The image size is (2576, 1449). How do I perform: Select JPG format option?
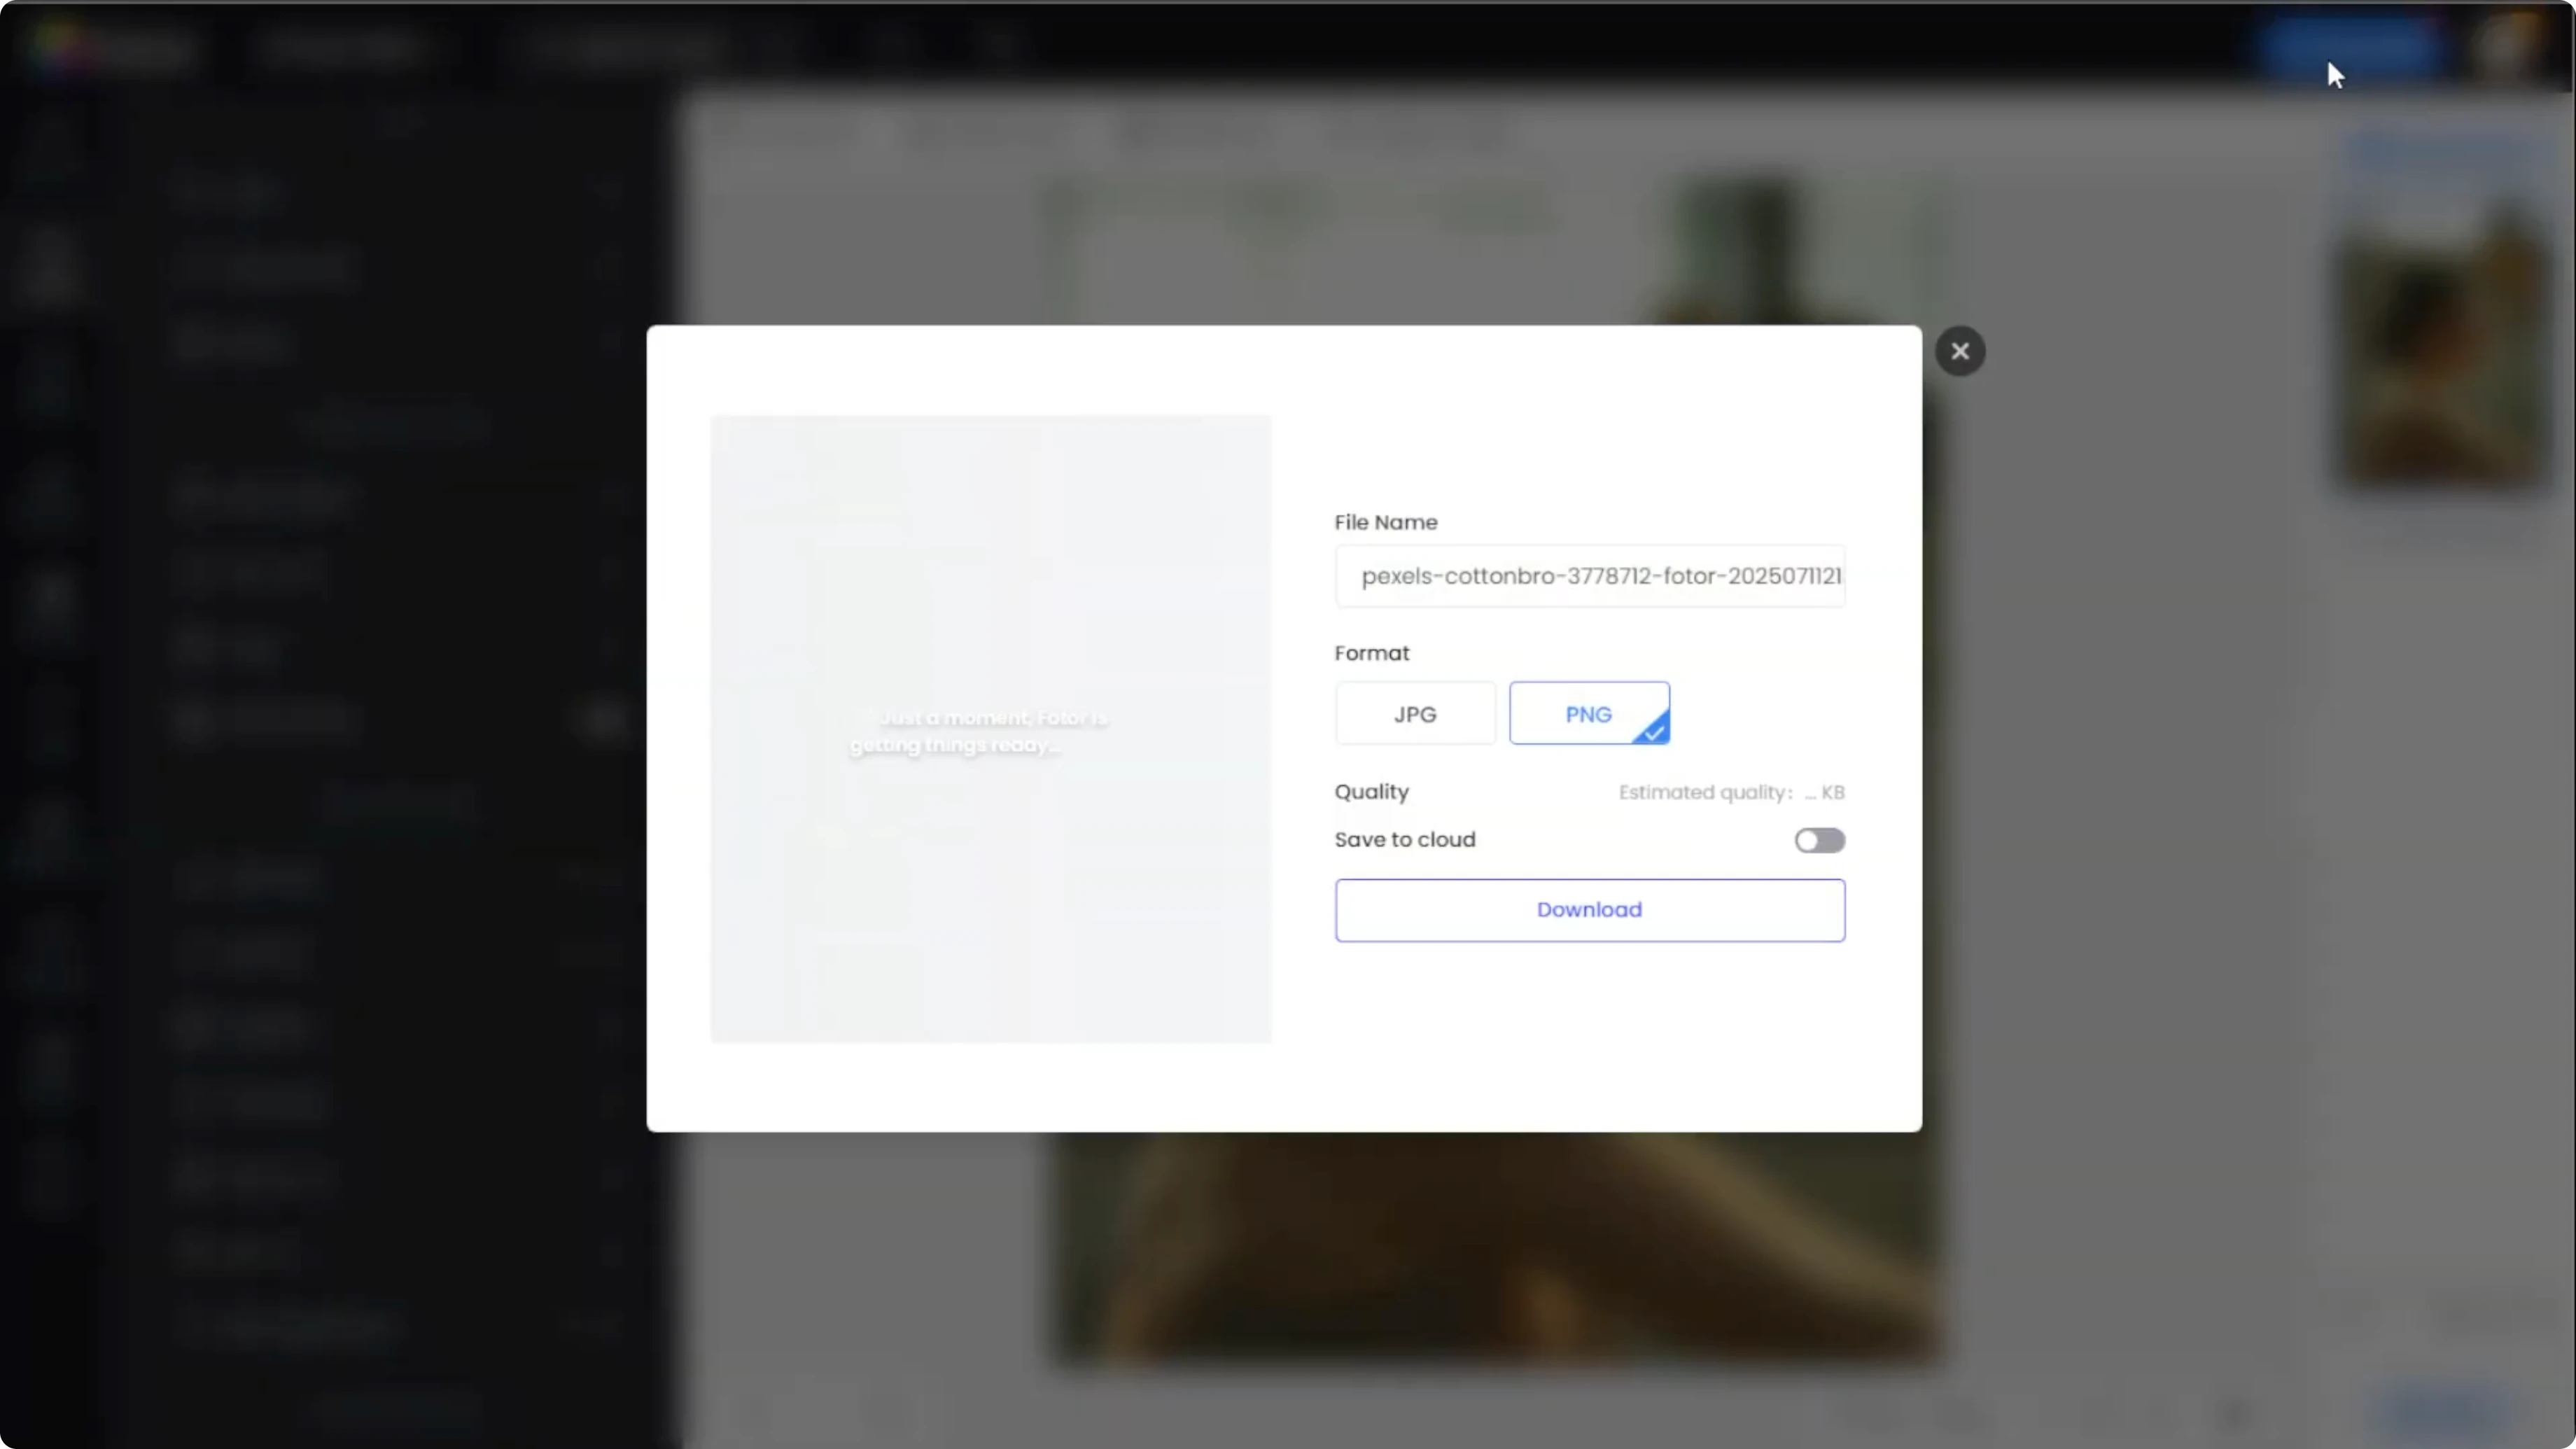click(x=1415, y=714)
